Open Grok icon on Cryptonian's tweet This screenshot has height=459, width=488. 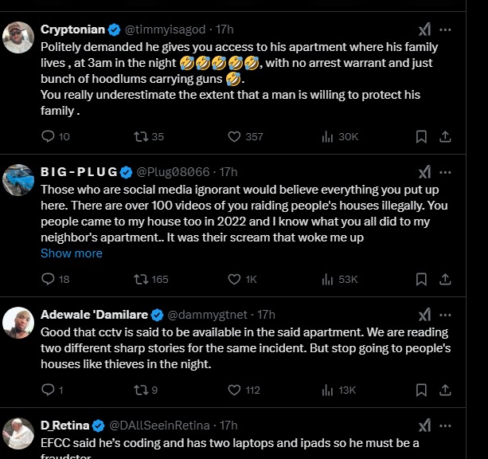[425, 29]
